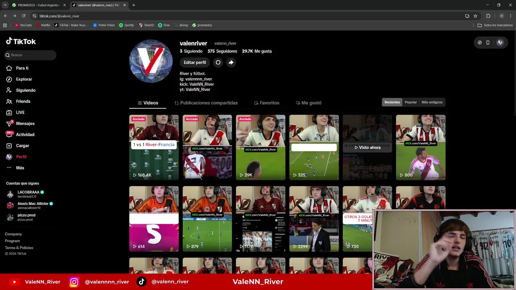
Task: Open the Prime Video bookmark
Action: point(104,25)
